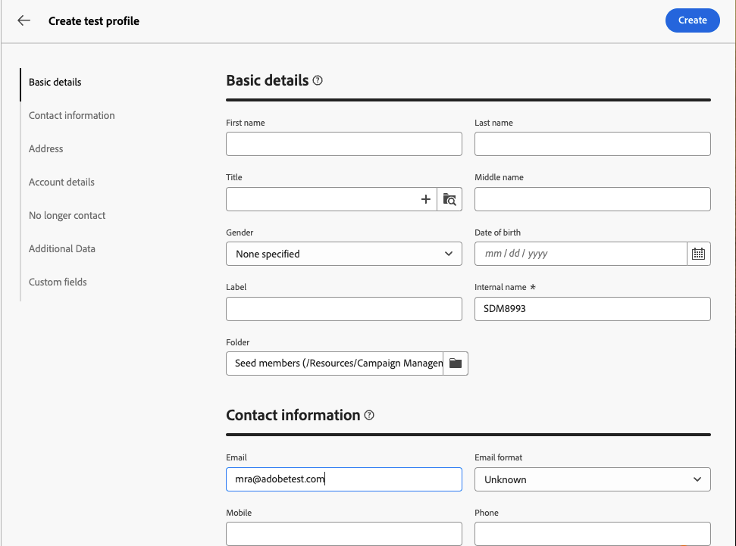Click the Contact information help icon
The image size is (736, 546).
coord(369,415)
